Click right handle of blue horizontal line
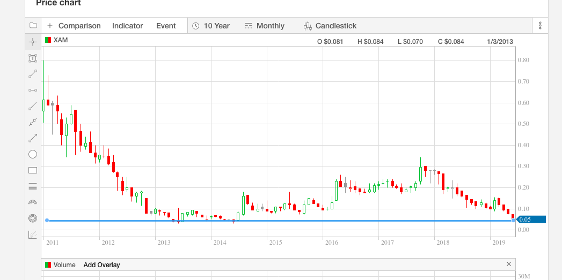 [x=513, y=220]
